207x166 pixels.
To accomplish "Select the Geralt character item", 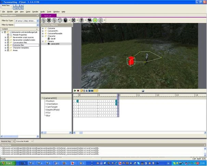I will (x=53, y=39).
